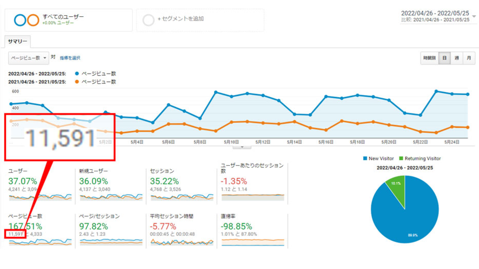Expand the date range arrow
Viewport: 479px width, 269px height.
[x=474, y=16]
